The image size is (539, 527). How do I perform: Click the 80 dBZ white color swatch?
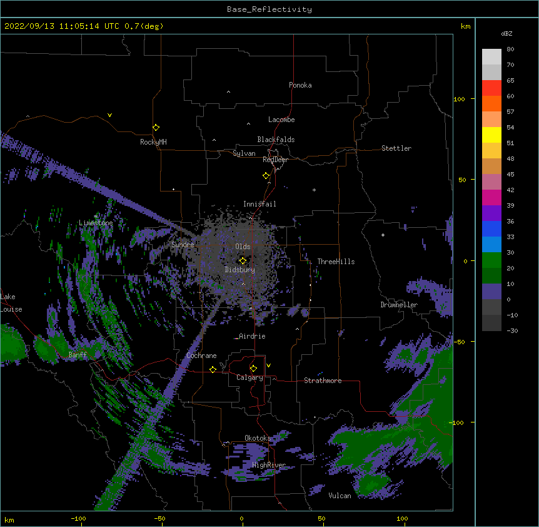click(x=491, y=57)
